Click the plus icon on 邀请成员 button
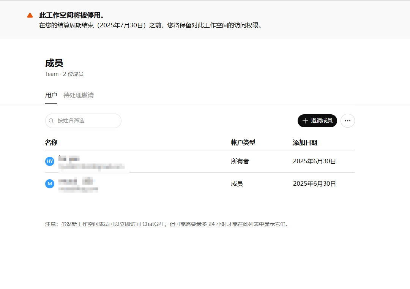Image resolution: width=410 pixels, height=289 pixels. [305, 120]
